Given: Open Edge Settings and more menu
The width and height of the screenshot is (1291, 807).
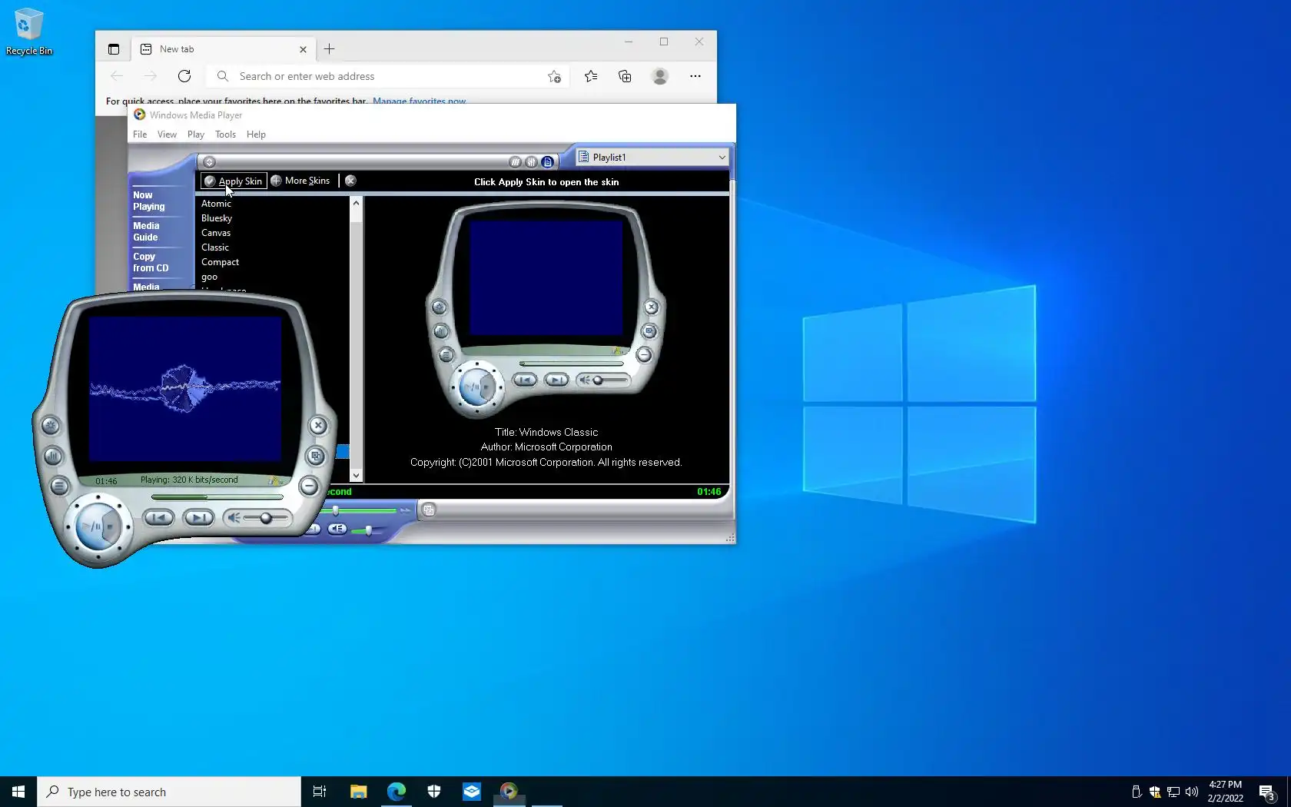Looking at the screenshot, I should (x=695, y=76).
